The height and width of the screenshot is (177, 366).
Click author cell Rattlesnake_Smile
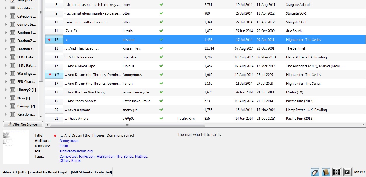pos(136,101)
